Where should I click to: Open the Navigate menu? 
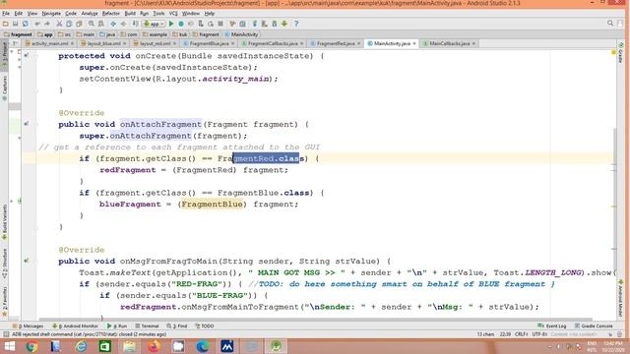point(51,13)
